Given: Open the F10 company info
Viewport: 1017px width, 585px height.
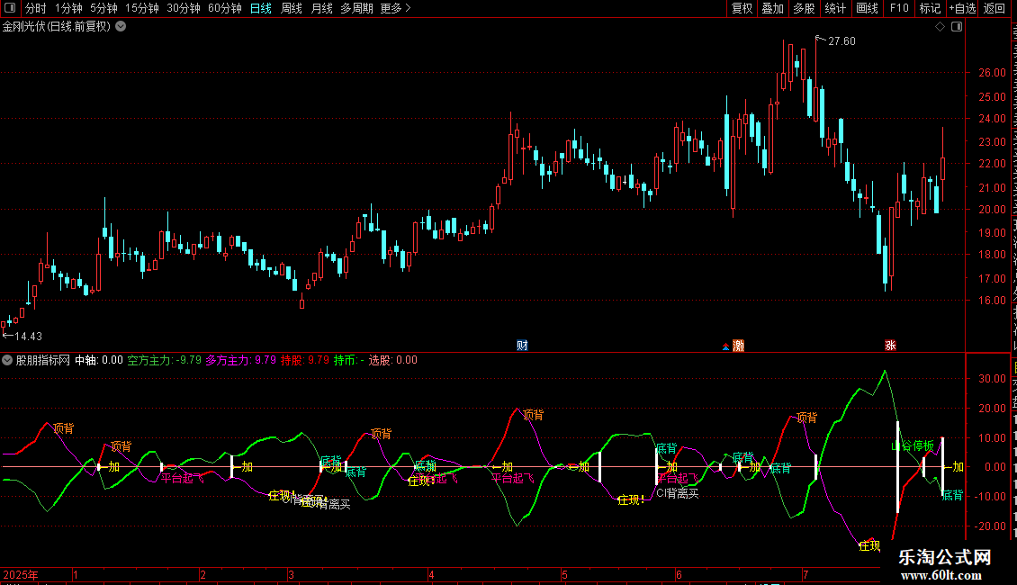Looking at the screenshot, I should tap(899, 8).
